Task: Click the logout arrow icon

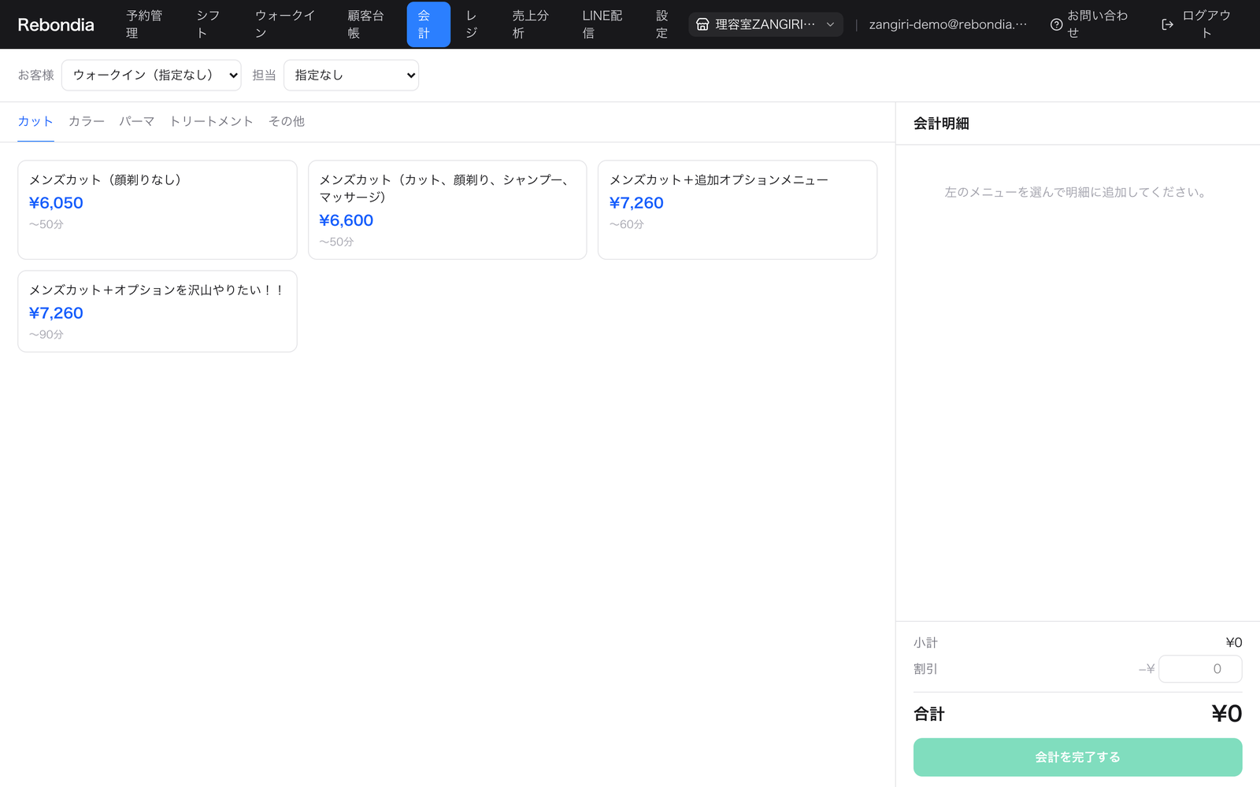Action: coord(1168,24)
